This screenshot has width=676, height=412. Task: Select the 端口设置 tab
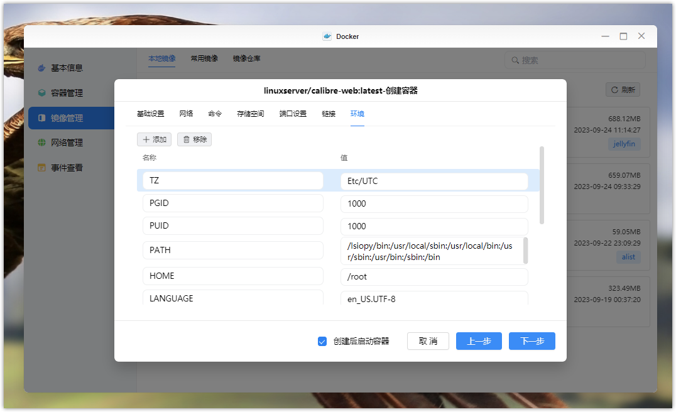pyautogui.click(x=293, y=114)
